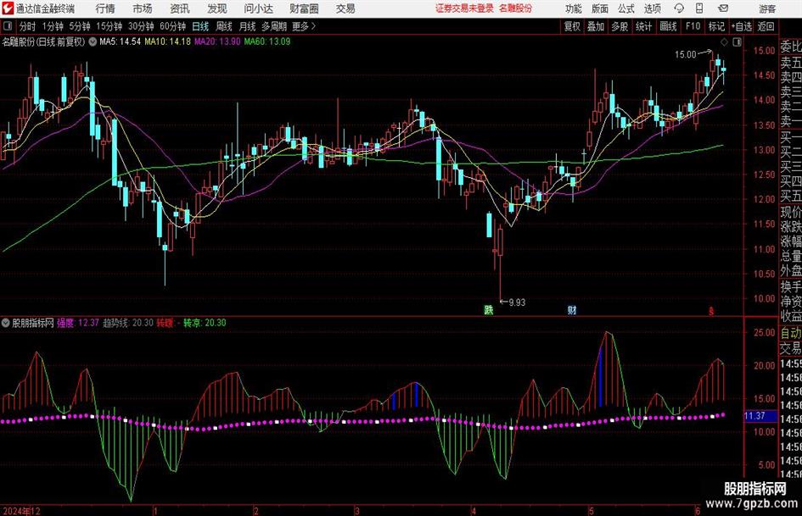Click the 15.00 high price label
This screenshot has height=516, width=802.
click(x=686, y=55)
